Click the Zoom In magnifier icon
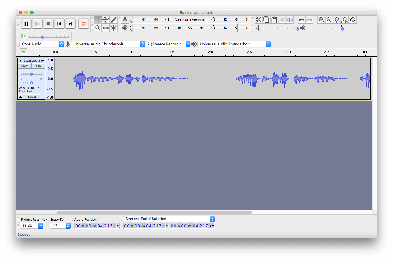 (x=321, y=20)
